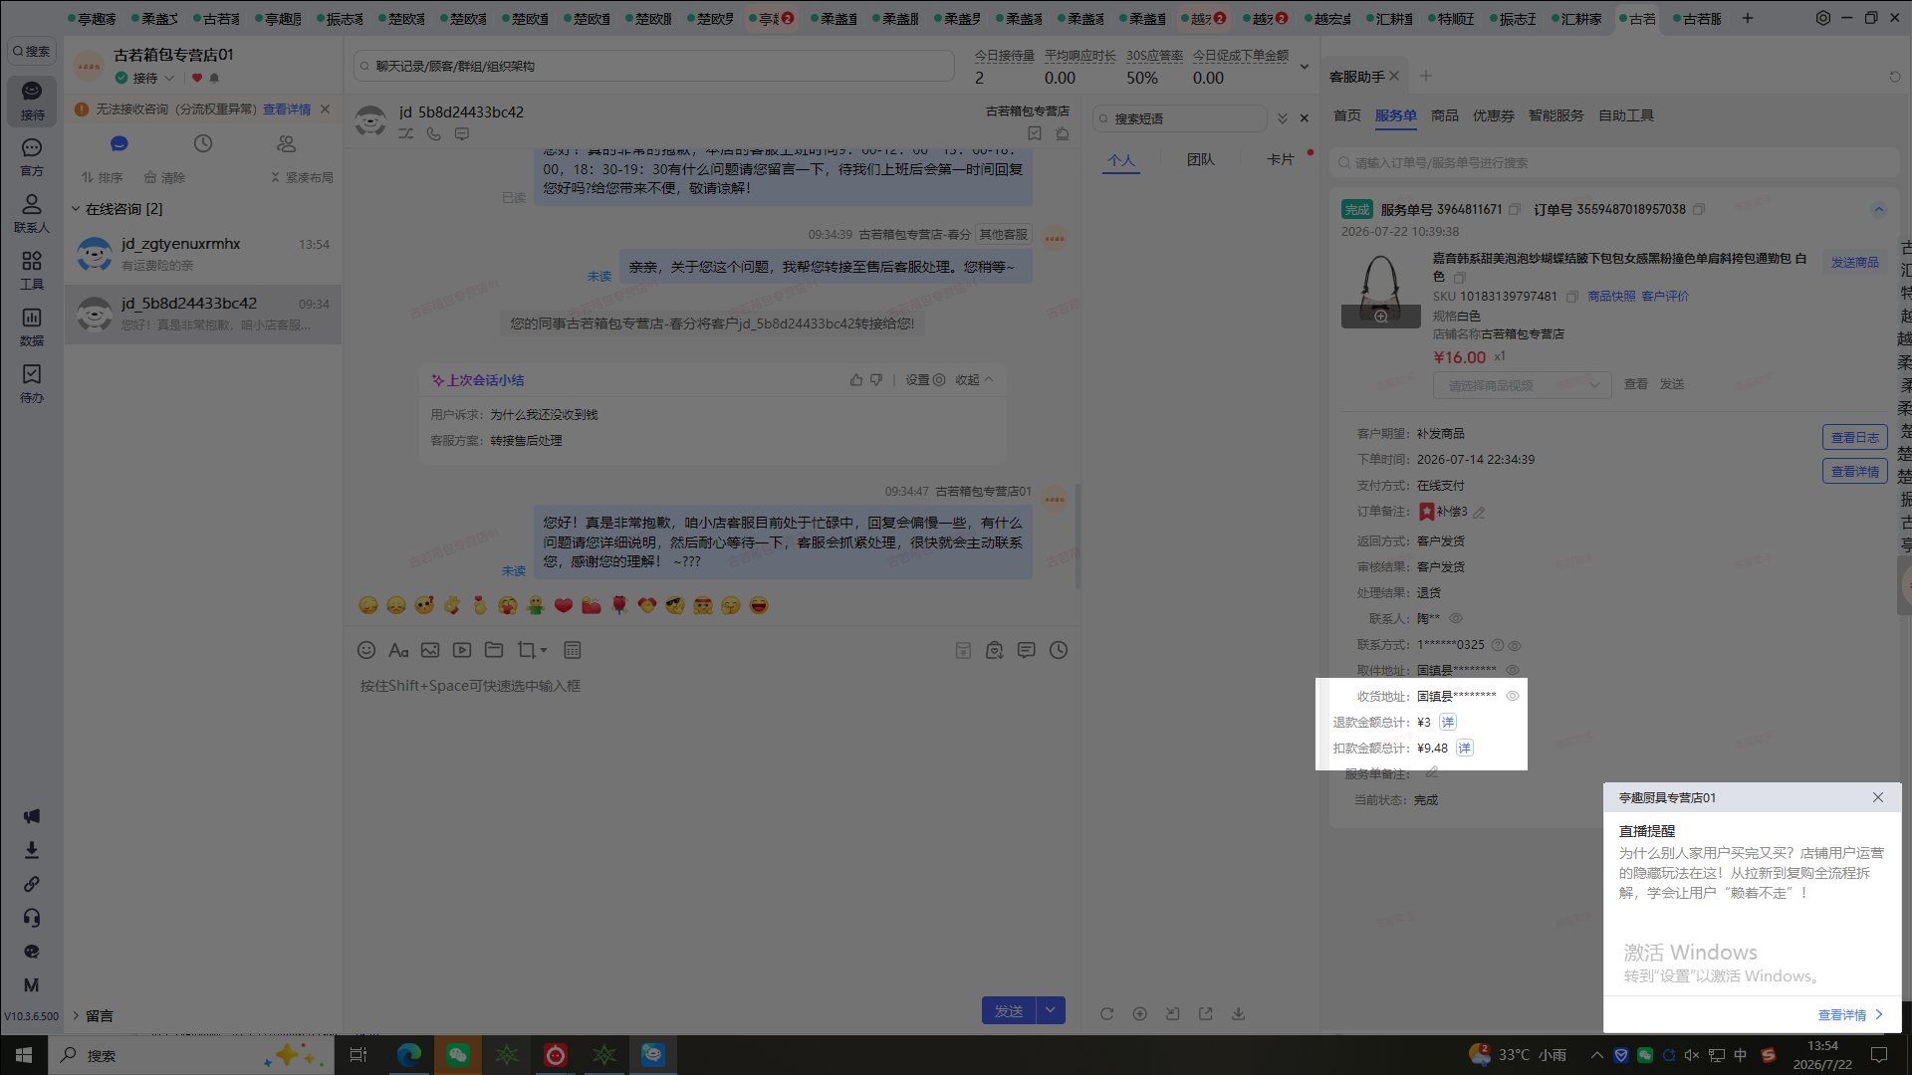Screen dimensions: 1912x1075
Task: Click the 发送 send button
Action: 1009,1010
